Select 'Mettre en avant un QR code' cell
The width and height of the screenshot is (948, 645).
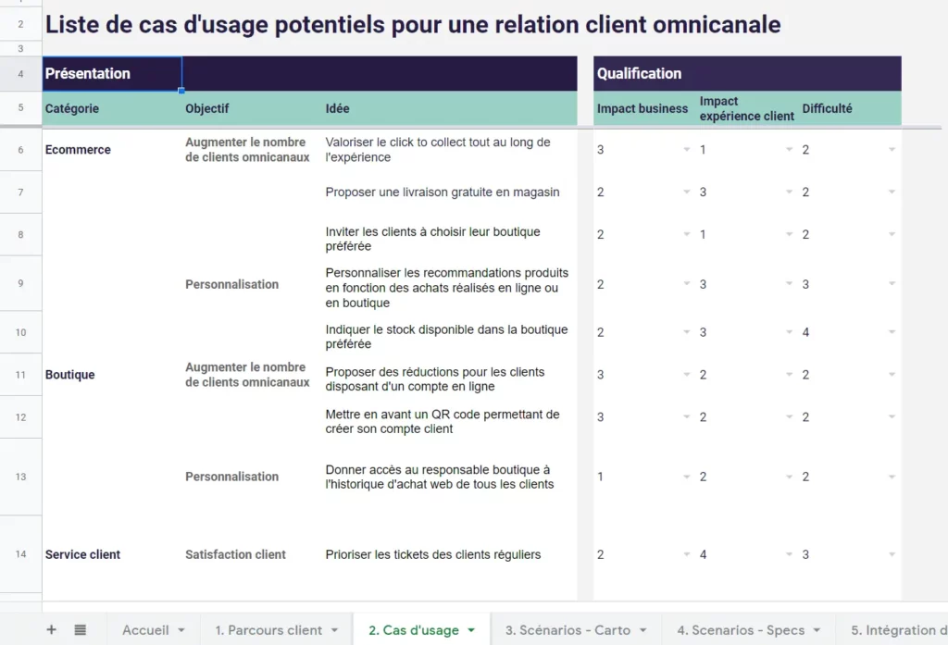coord(450,416)
